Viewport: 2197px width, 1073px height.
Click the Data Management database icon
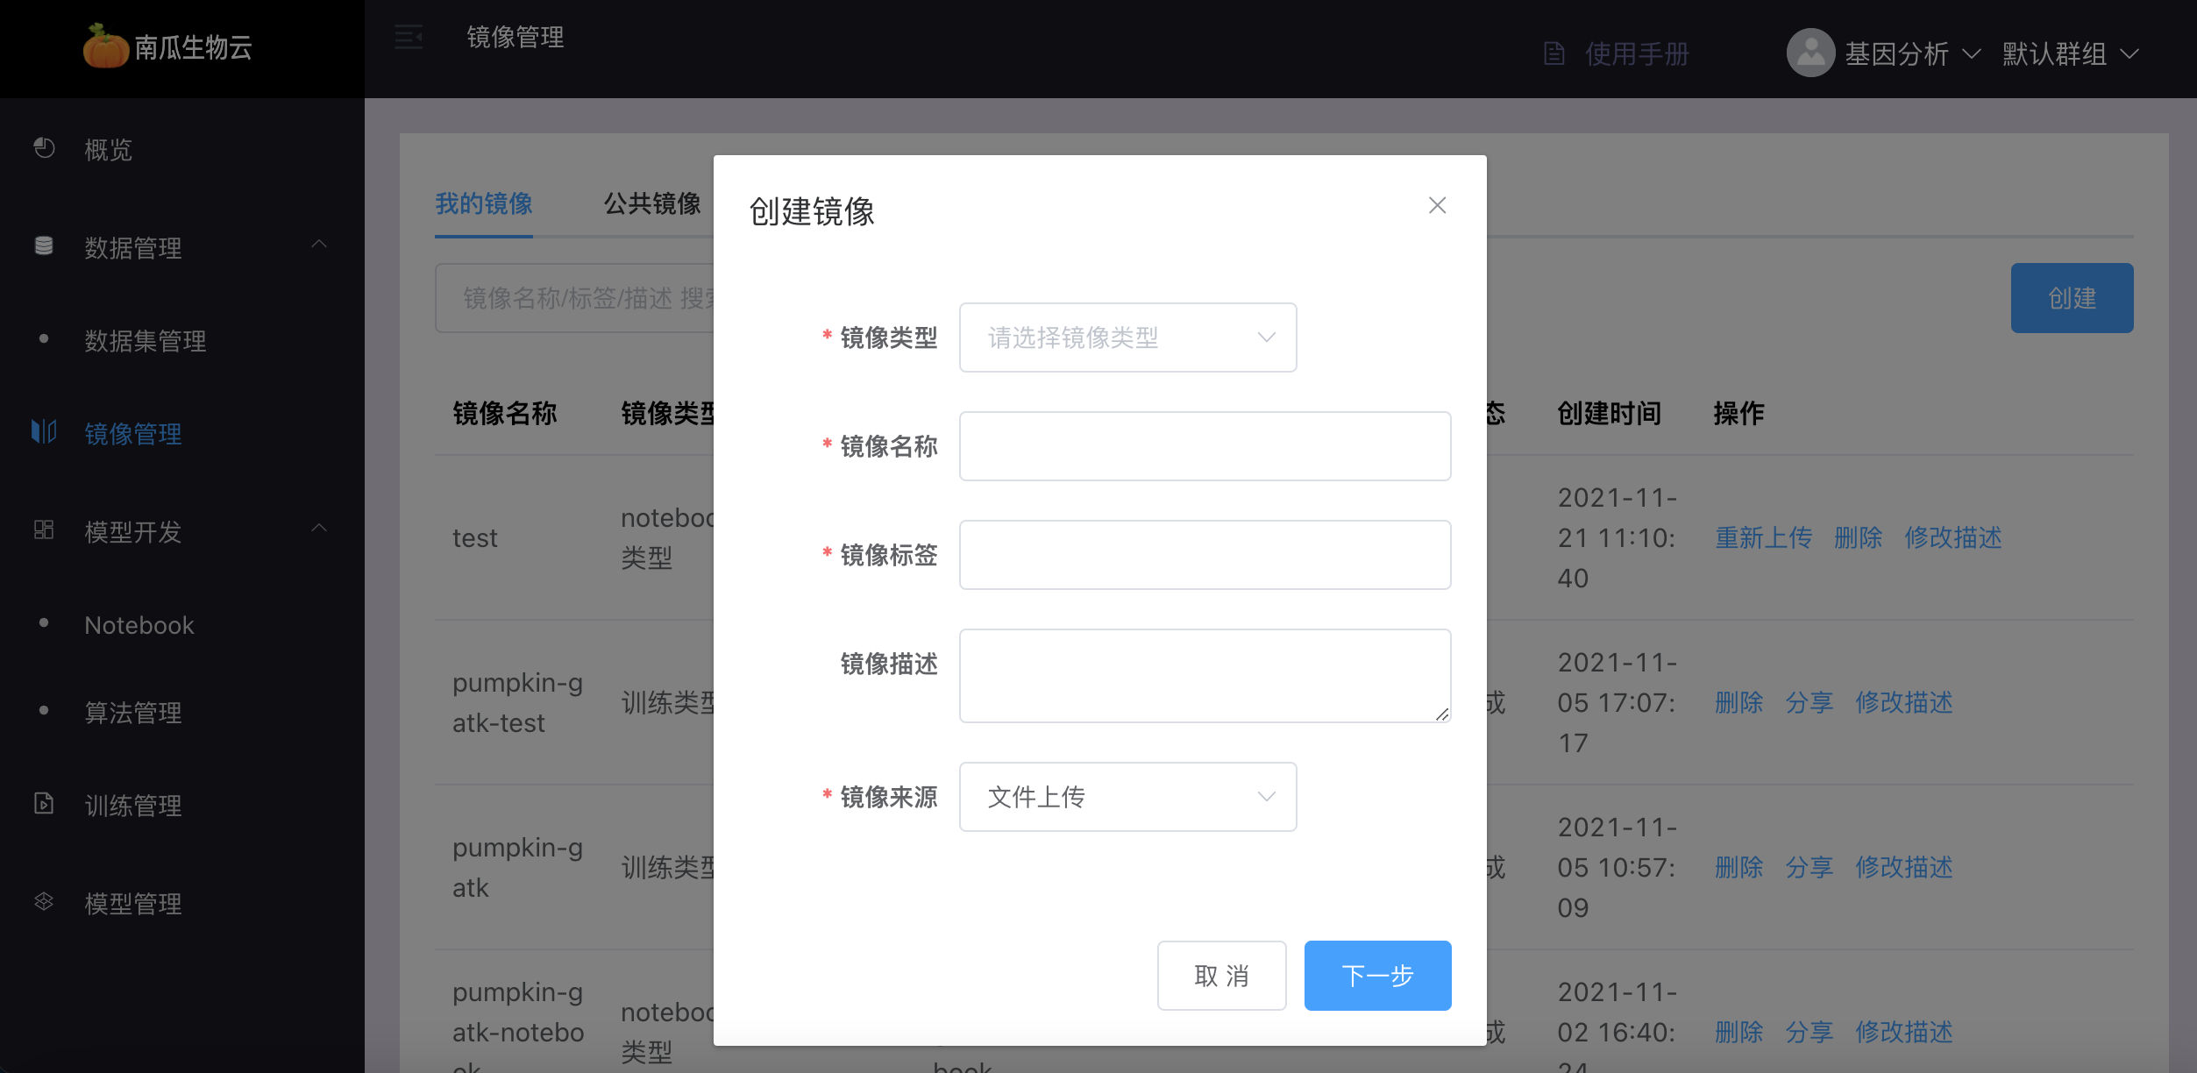pyautogui.click(x=44, y=246)
